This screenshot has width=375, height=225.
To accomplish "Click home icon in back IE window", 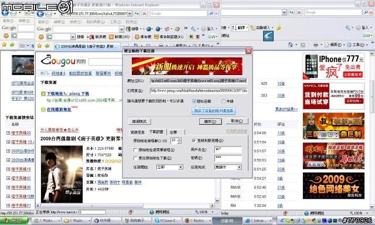I will [x=291, y=45].
